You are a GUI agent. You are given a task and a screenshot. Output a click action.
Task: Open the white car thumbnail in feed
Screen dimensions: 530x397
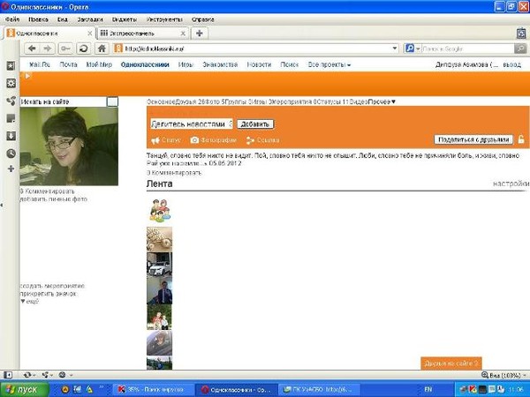(159, 265)
